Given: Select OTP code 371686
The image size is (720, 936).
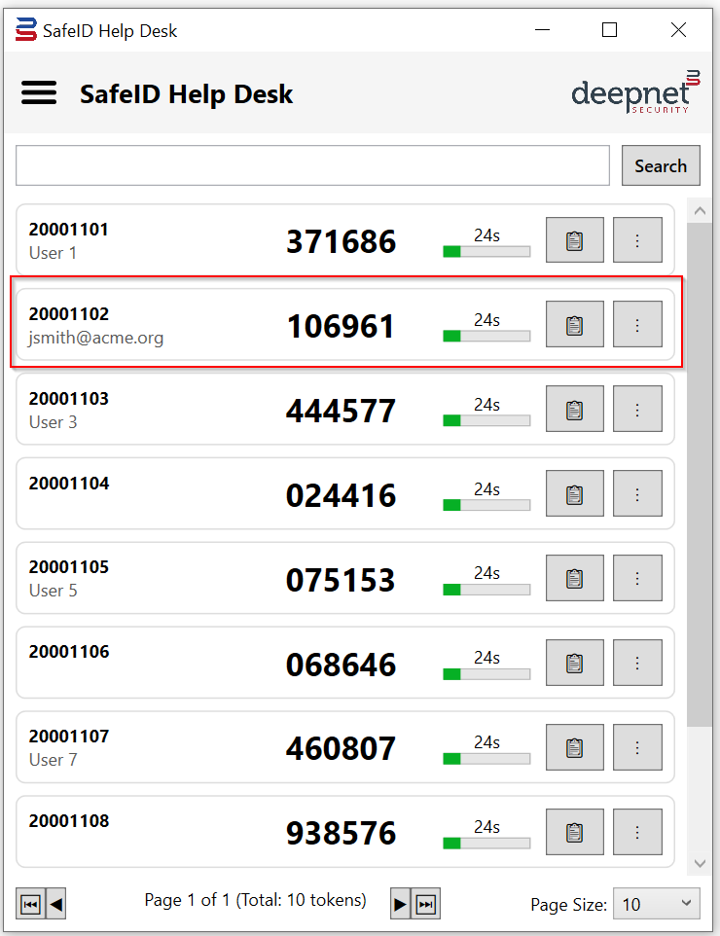Looking at the screenshot, I should coord(341,241).
